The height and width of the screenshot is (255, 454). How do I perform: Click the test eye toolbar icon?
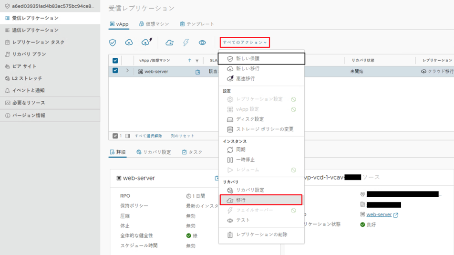(202, 42)
